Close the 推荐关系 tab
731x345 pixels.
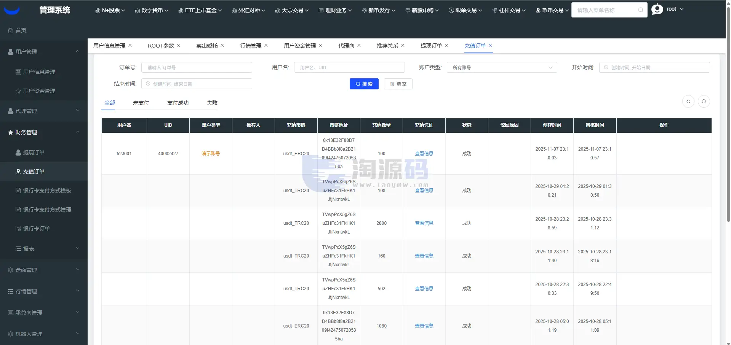coord(403,45)
